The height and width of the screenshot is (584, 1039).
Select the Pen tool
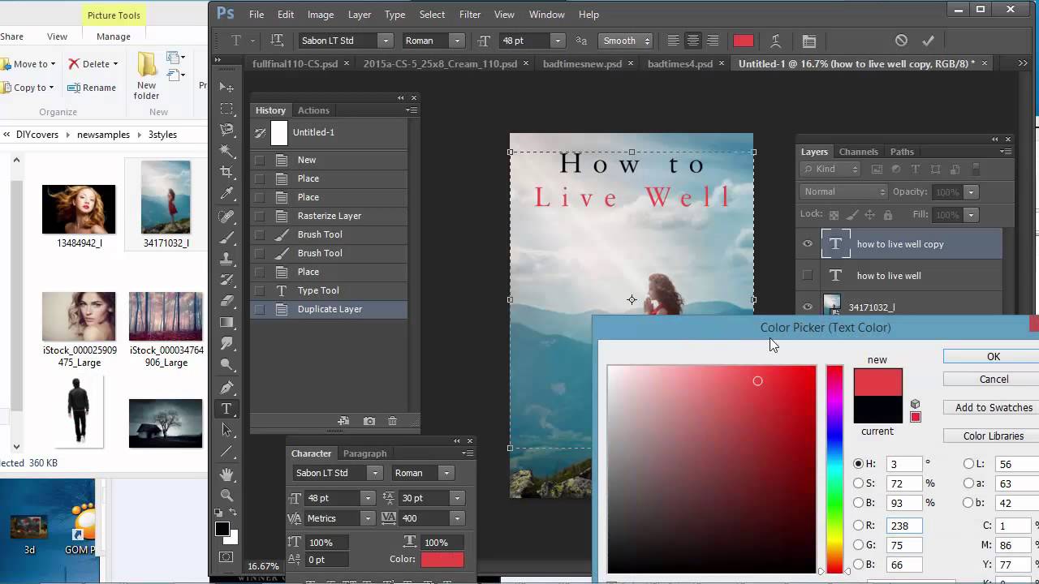point(227,387)
